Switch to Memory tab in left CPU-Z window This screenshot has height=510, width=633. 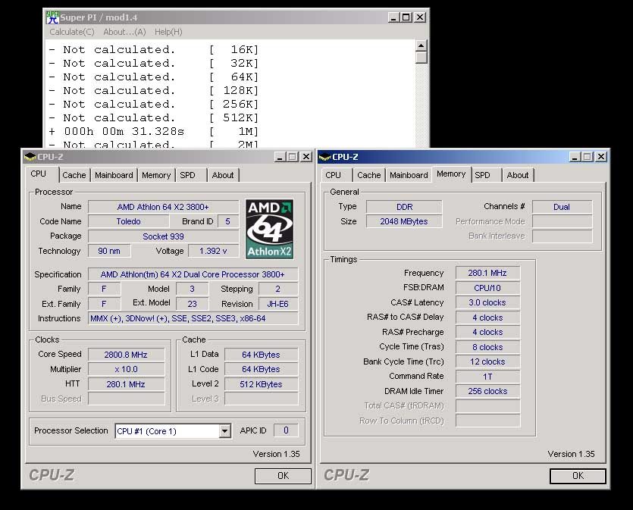156,175
